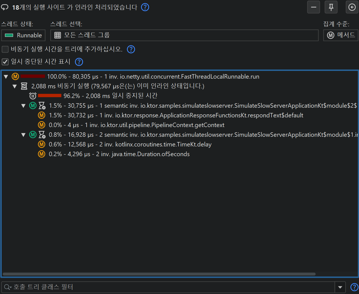The width and height of the screenshot is (359, 294).
Task: Click the pin icon button
Action: (x=331, y=7)
